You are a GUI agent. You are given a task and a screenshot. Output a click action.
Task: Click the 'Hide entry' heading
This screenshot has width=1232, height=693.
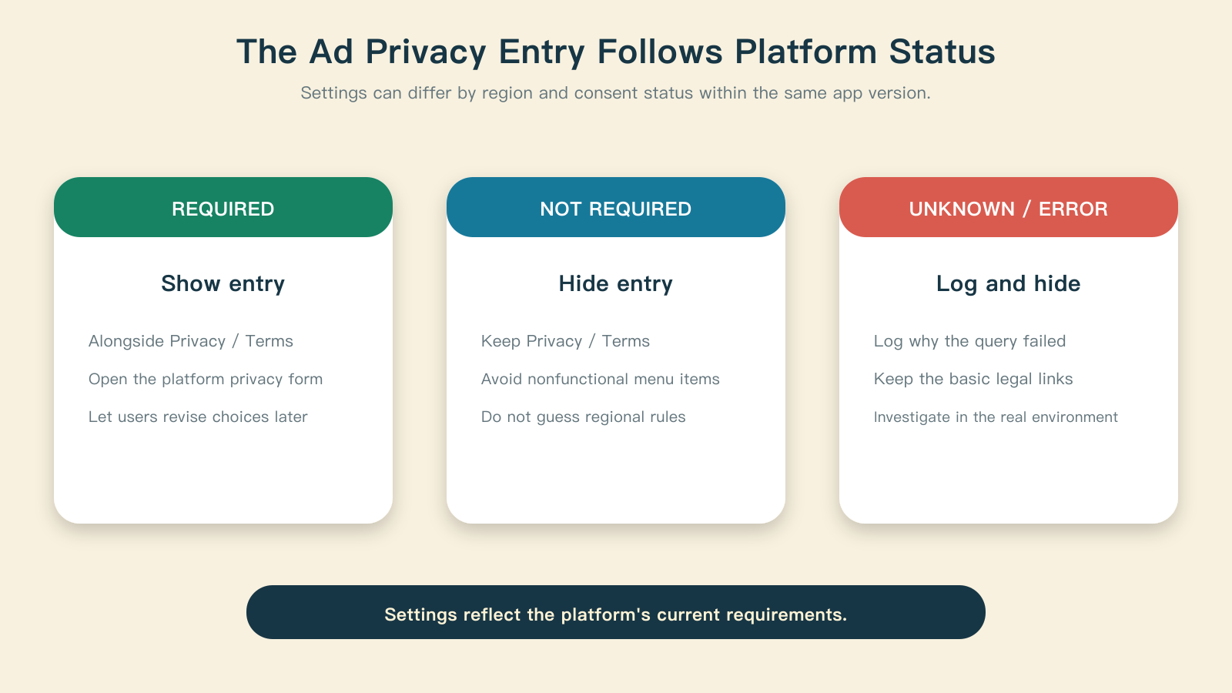[616, 283]
